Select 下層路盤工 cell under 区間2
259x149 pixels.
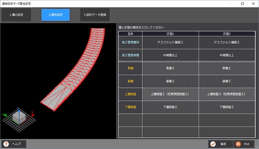coord(227,107)
